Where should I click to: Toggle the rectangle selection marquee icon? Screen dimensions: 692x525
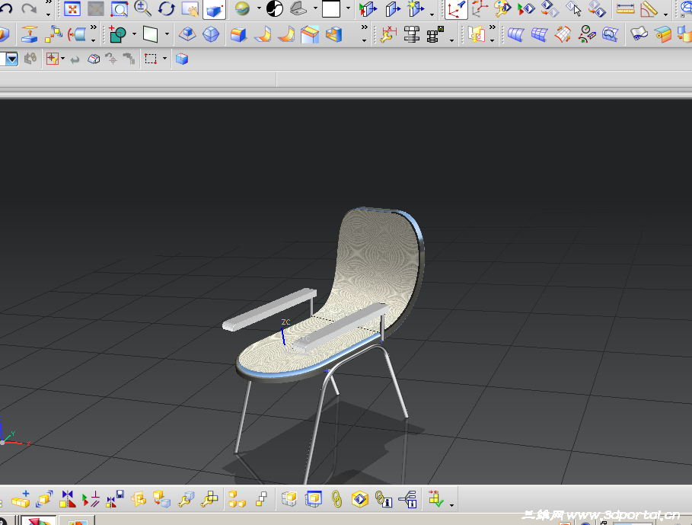click(151, 59)
